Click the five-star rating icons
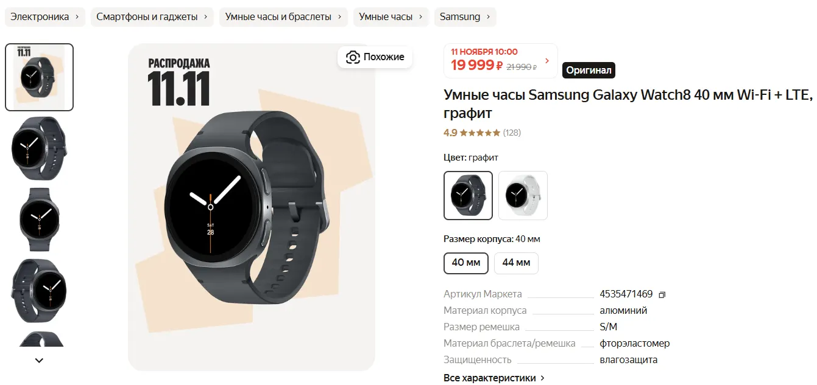Viewport: 817px width, 385px height. (480, 133)
